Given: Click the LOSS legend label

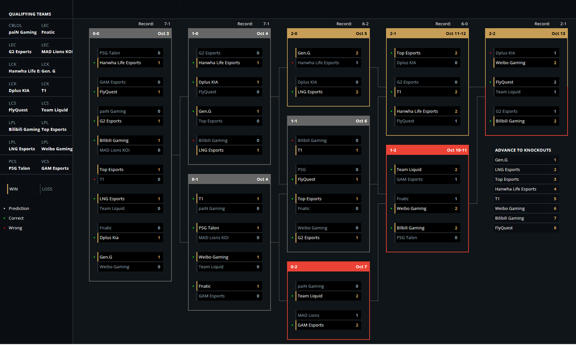Looking at the screenshot, I should coord(47,189).
